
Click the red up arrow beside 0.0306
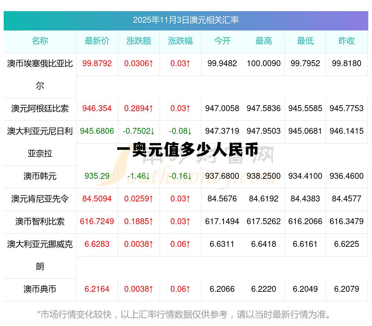pos(150,64)
